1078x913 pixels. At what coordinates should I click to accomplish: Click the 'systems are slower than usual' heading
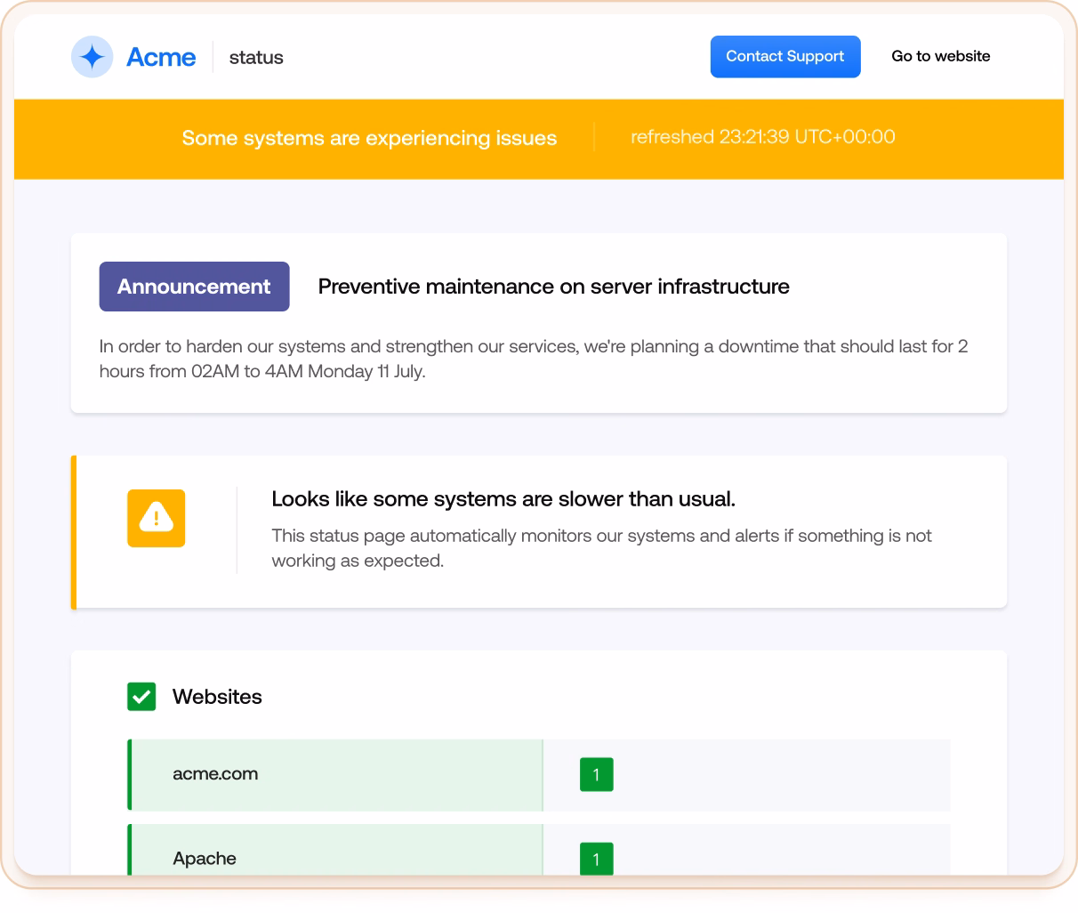[503, 499]
